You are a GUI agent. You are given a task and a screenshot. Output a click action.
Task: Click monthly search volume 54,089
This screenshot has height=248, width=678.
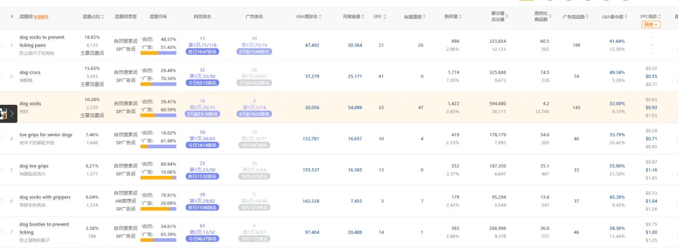click(x=355, y=108)
